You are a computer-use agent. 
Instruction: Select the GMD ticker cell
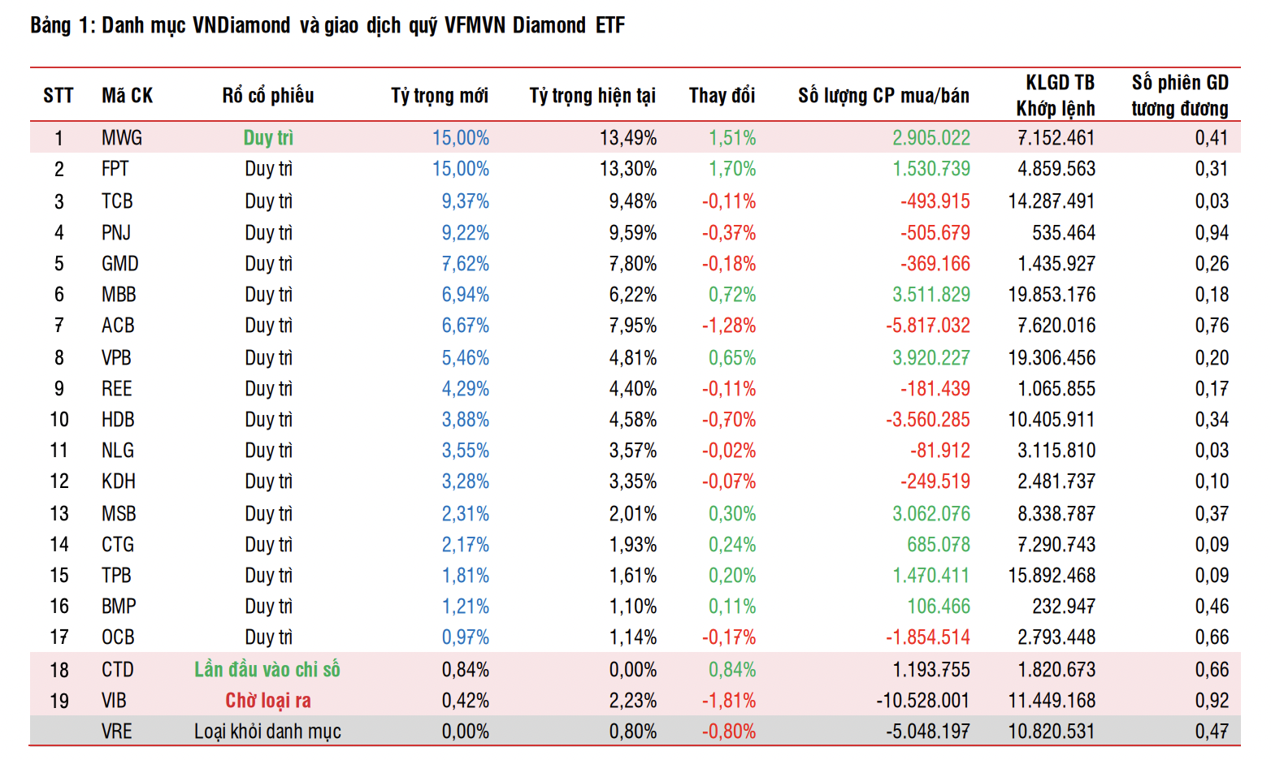click(120, 264)
